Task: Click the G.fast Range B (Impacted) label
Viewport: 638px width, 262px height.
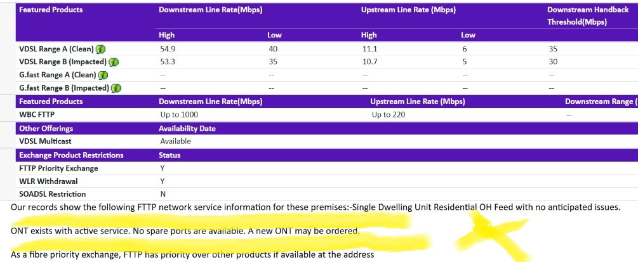Action: [x=64, y=88]
